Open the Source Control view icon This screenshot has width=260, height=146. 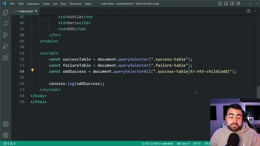pos(5,35)
